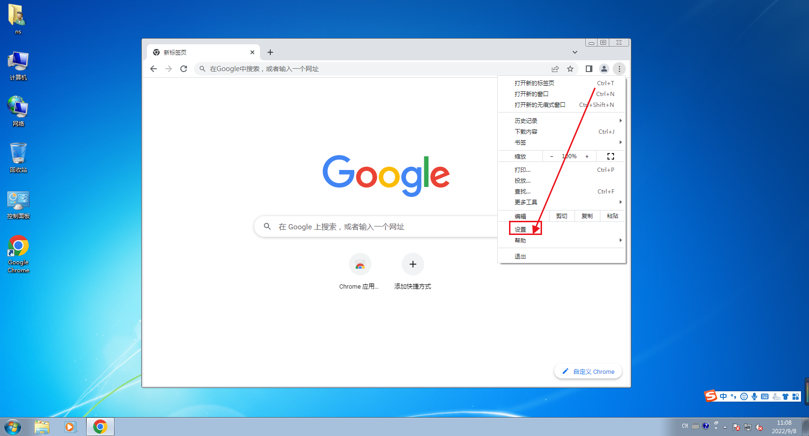Open 设置 in the Chrome menu
The image size is (809, 436).
(562, 230)
